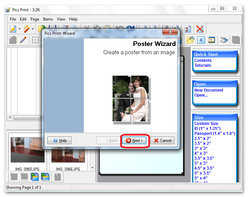The width and height of the screenshot is (248, 197).
Task: Click the folder with pencil icon
Action: click(190, 40)
